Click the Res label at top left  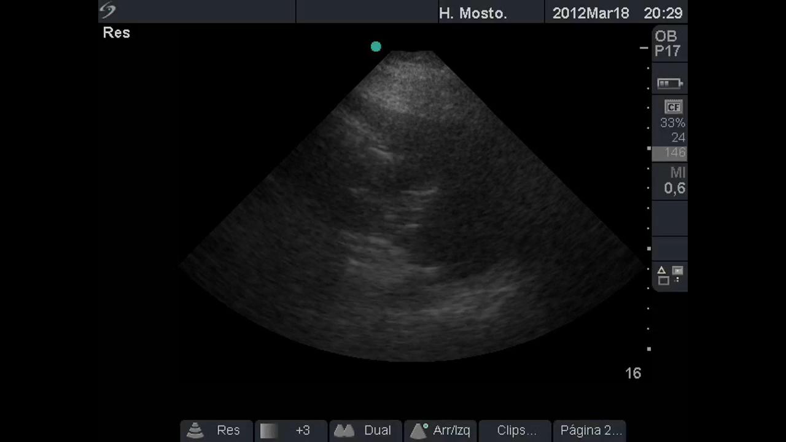(x=117, y=33)
